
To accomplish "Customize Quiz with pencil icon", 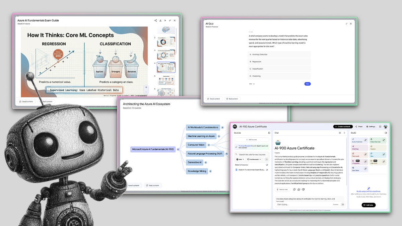I will [x=384, y=154].
